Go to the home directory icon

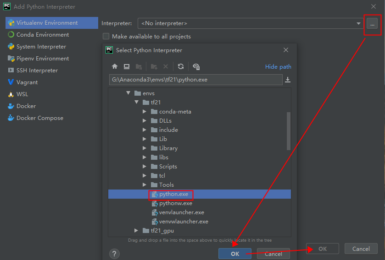click(x=115, y=66)
